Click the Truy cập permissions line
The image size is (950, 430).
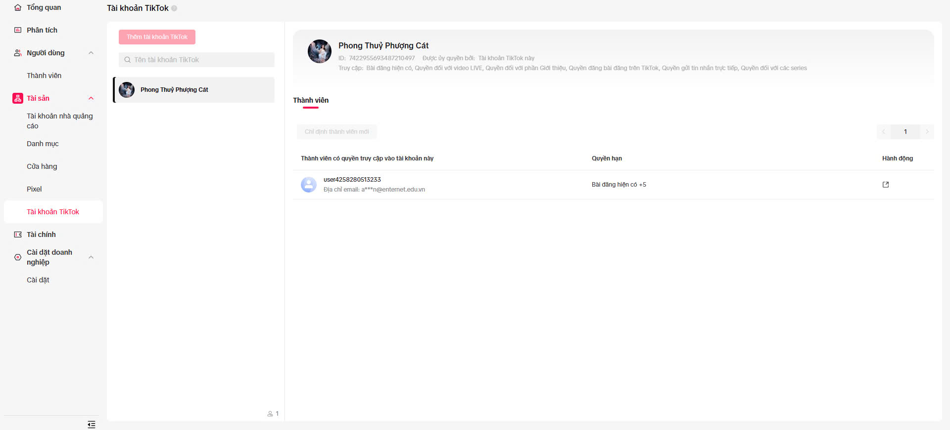click(x=572, y=68)
